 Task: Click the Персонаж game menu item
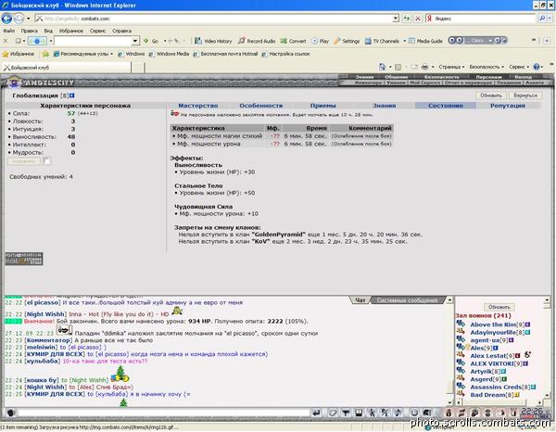click(x=489, y=77)
